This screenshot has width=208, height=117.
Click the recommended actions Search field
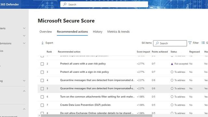[x=170, y=43]
